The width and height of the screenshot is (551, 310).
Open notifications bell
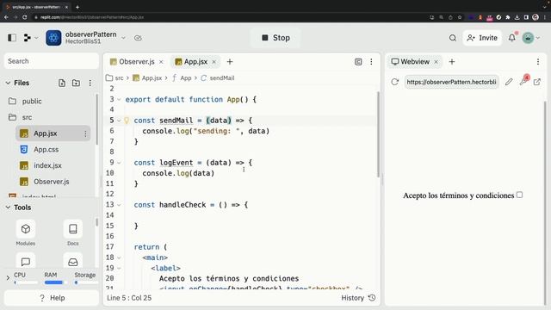tap(512, 38)
